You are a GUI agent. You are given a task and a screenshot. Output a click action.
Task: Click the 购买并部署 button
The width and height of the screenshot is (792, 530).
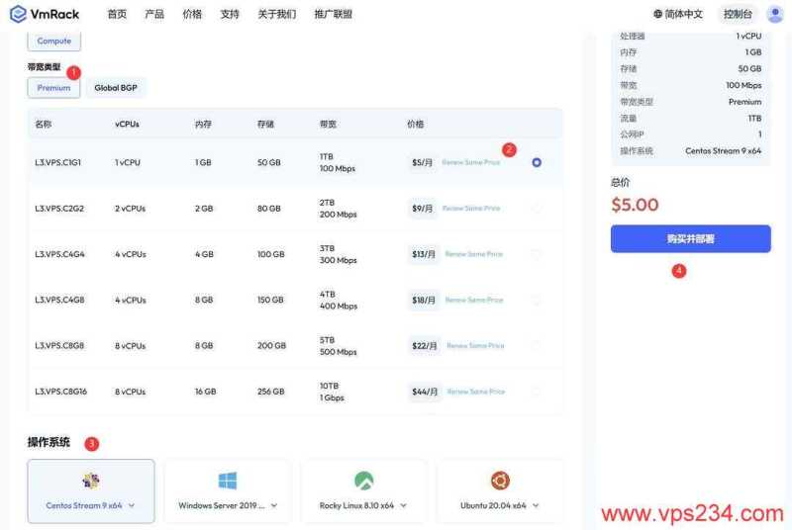click(x=690, y=238)
